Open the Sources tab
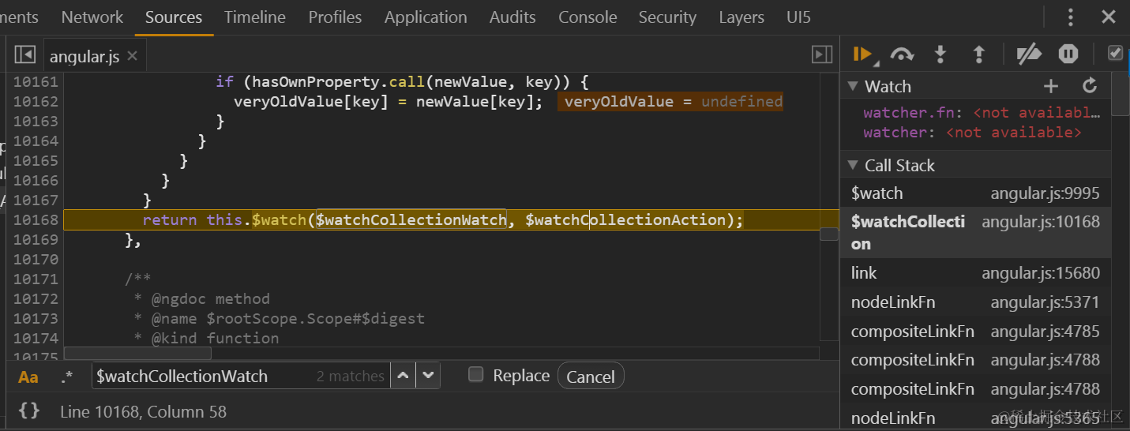The width and height of the screenshot is (1130, 431). pos(174,17)
